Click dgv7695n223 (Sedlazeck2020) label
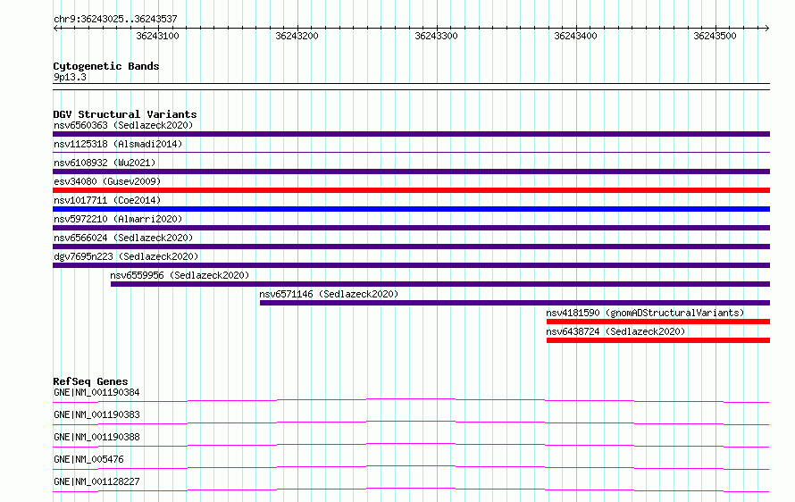The height and width of the screenshot is (502, 795). [x=126, y=256]
